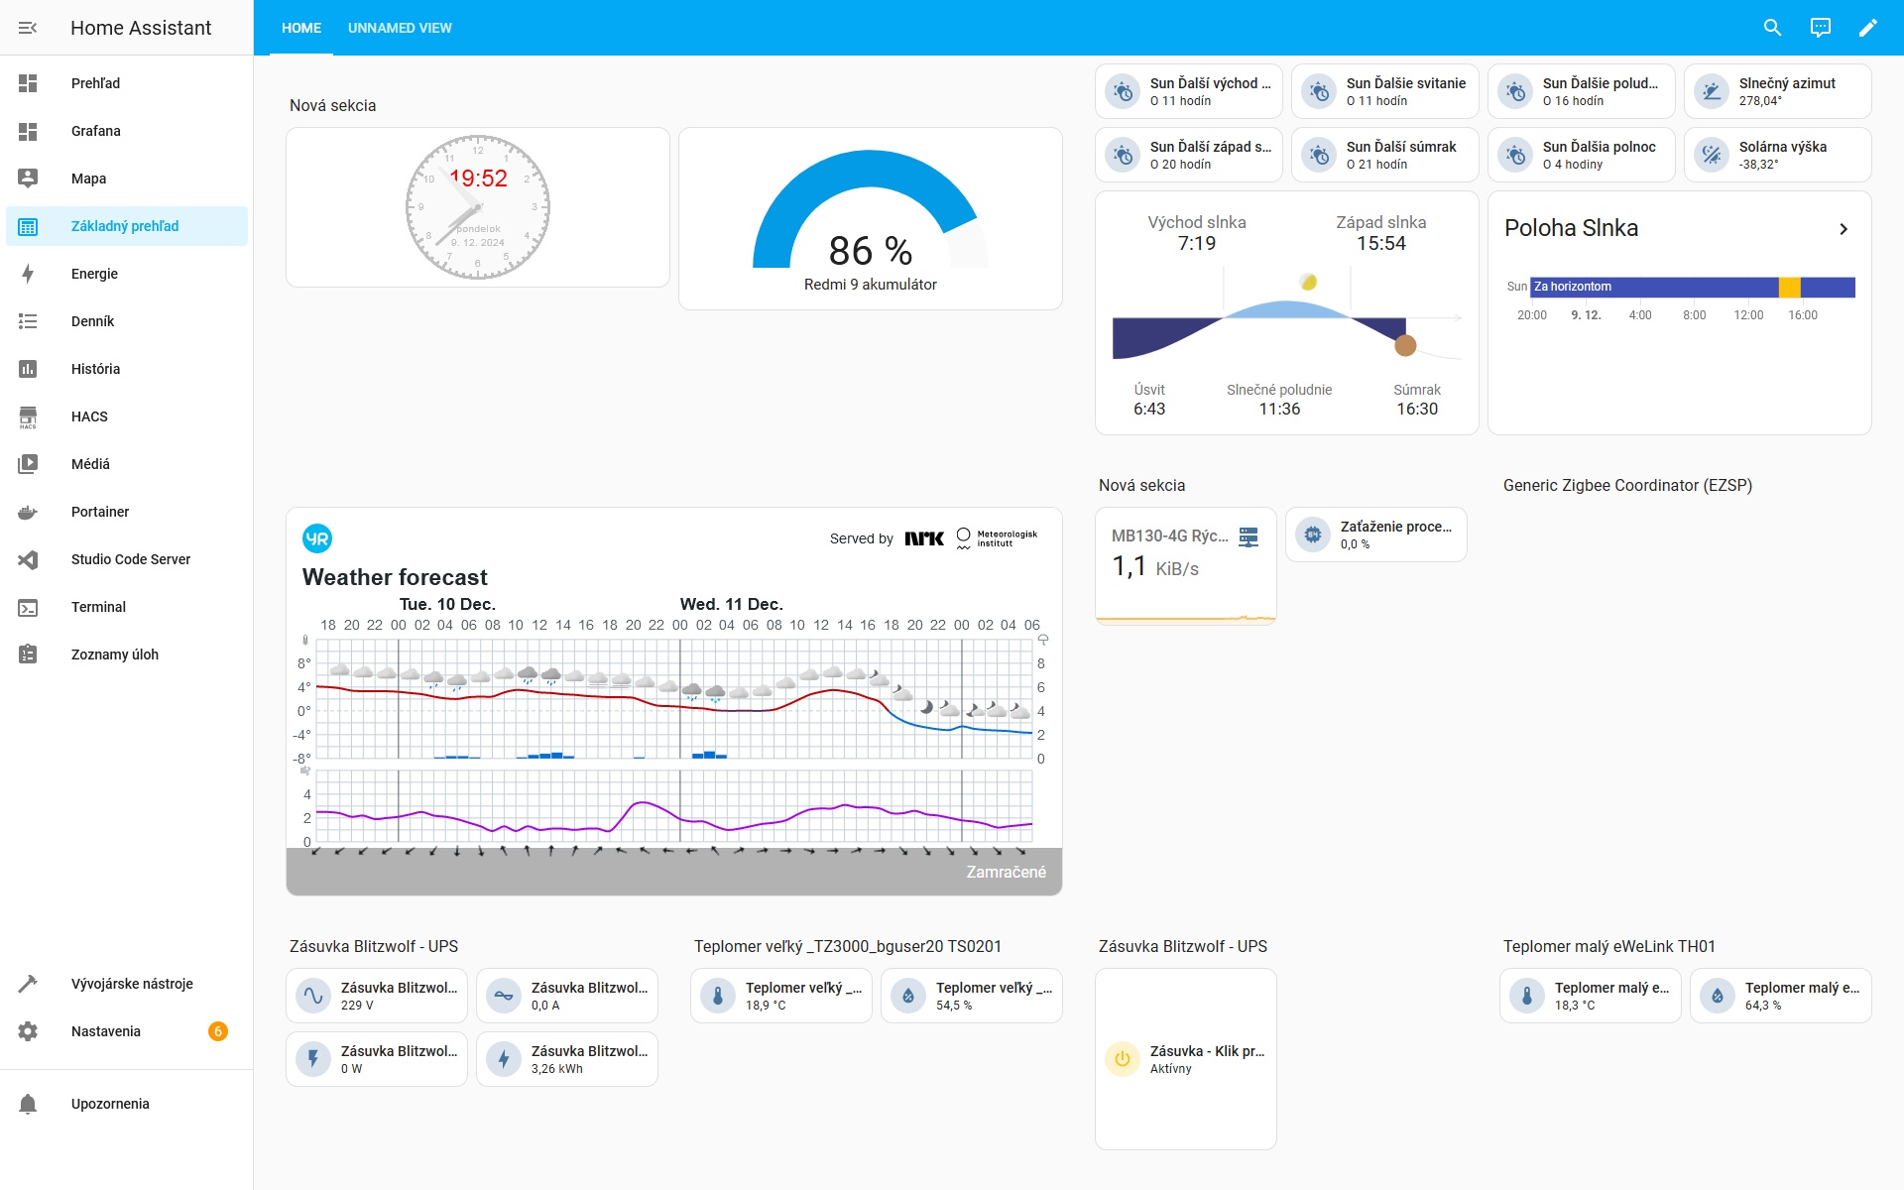Select the HOME tab

click(301, 28)
